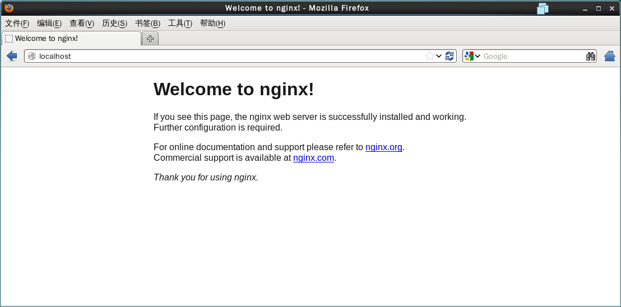Viewport: 621px width, 307px height.
Task: Click the Google search engine icon
Action: pyautogui.click(x=469, y=56)
